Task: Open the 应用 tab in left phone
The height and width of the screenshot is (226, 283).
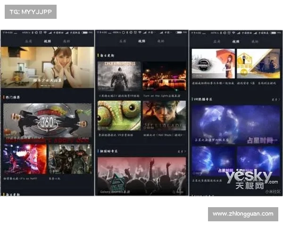Action: tap(28, 41)
